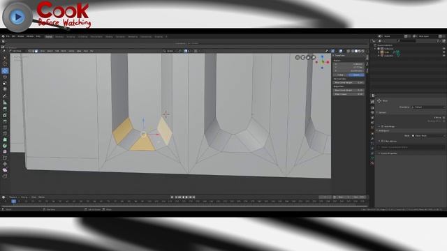Select the Poly Build tool
The height and width of the screenshot is (251, 447).
coord(5,139)
